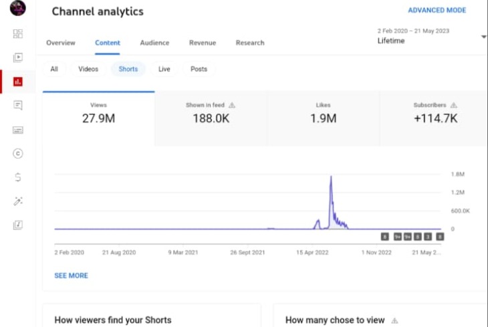Switch to the Audience tab
The width and height of the screenshot is (488, 327).
154,43
